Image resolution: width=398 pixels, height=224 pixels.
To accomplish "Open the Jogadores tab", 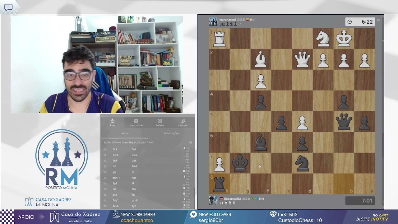I will coord(183,123).
